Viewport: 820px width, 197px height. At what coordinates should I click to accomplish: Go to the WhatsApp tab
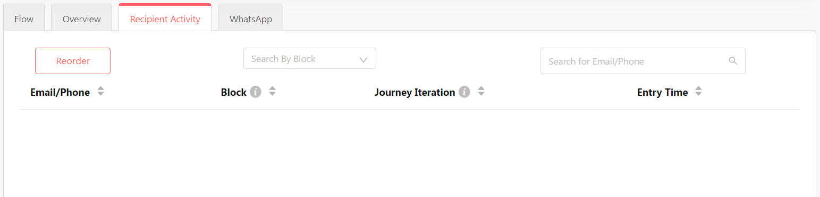(251, 19)
